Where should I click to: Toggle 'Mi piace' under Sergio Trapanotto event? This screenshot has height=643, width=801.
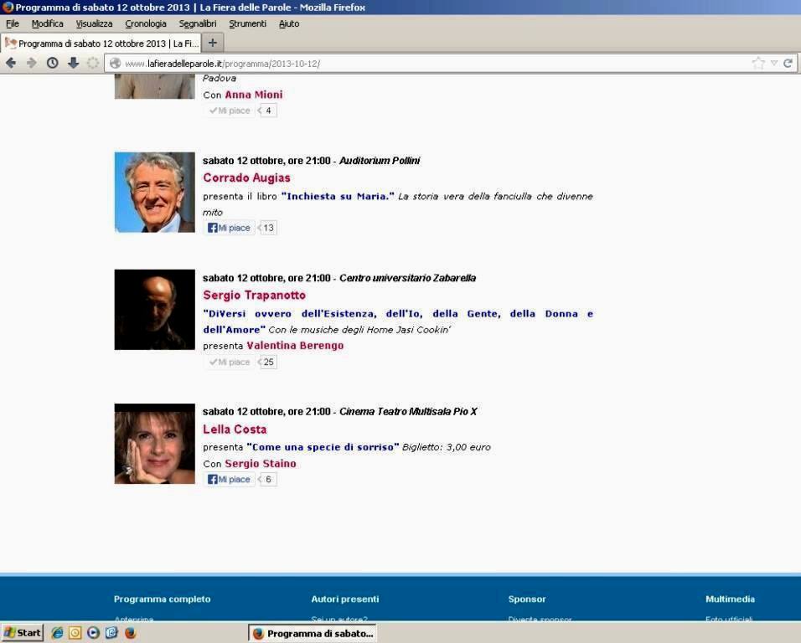pyautogui.click(x=230, y=362)
